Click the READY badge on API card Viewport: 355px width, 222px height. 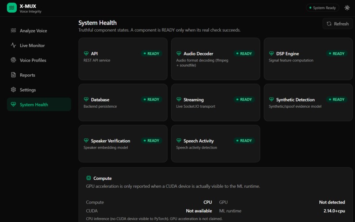(151, 54)
